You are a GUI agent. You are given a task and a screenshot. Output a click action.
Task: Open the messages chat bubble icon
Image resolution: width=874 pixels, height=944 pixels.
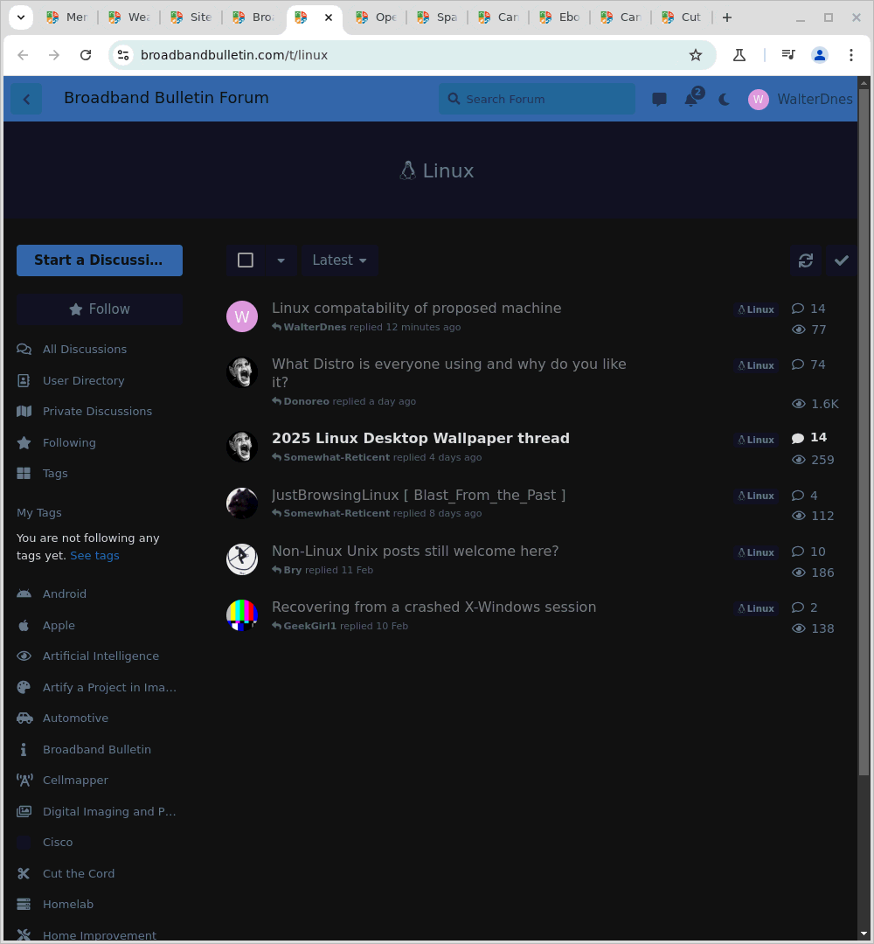[659, 100]
